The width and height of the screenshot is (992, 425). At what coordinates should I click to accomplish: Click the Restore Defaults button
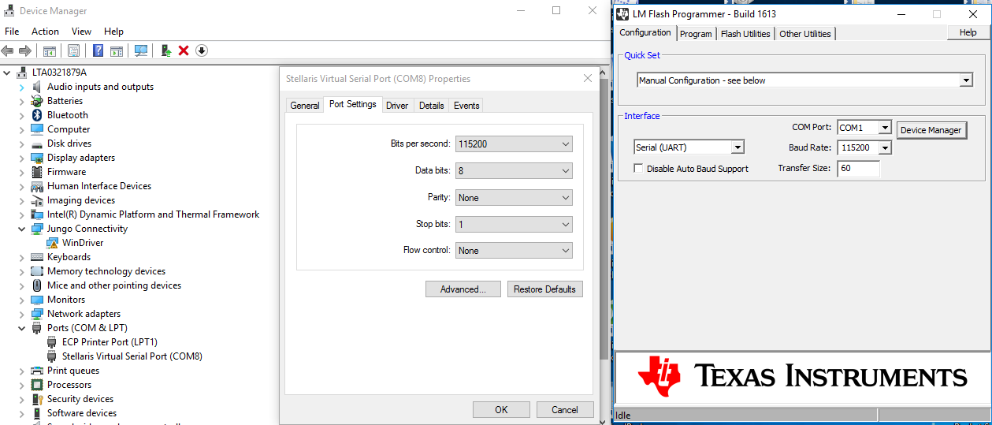[544, 289]
